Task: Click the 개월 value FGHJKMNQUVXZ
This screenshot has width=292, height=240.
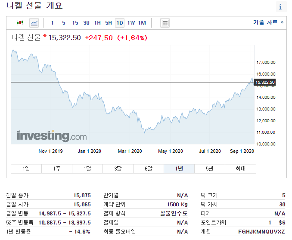Action: pyautogui.click(x=262, y=232)
